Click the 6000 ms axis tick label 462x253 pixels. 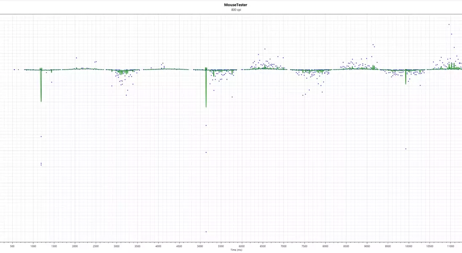point(242,246)
